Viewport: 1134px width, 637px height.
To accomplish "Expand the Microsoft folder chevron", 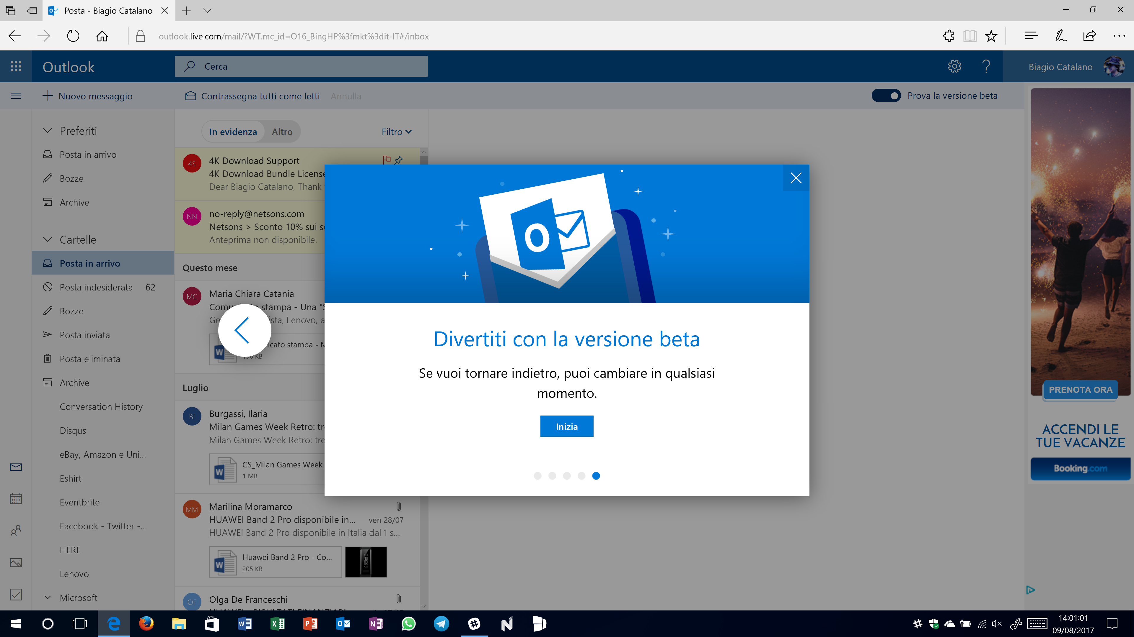I will 48,597.
